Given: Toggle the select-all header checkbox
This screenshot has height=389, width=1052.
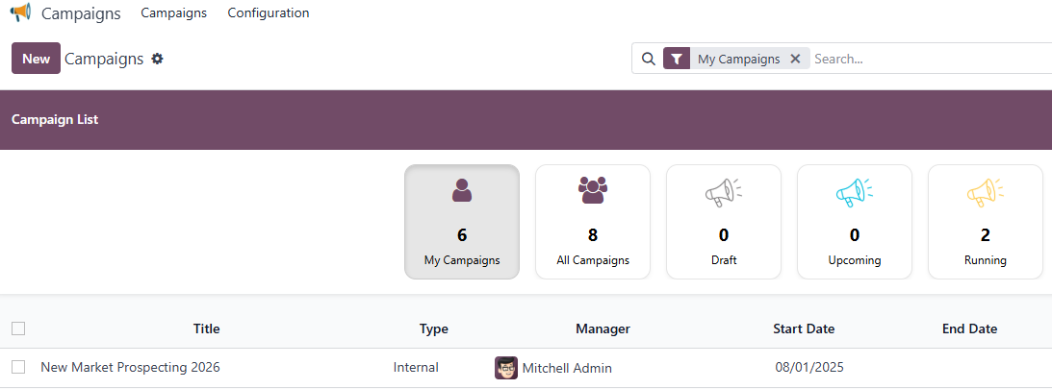Looking at the screenshot, I should [18, 328].
